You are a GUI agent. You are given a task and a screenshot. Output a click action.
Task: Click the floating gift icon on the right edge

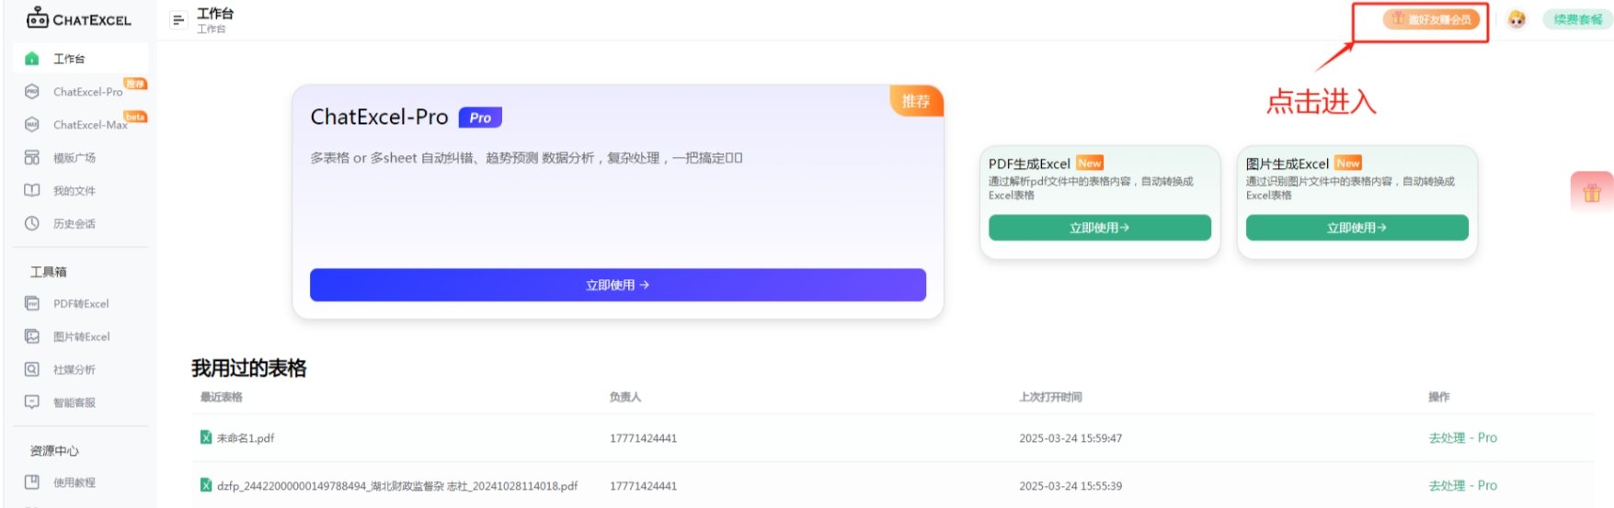pos(1592,193)
